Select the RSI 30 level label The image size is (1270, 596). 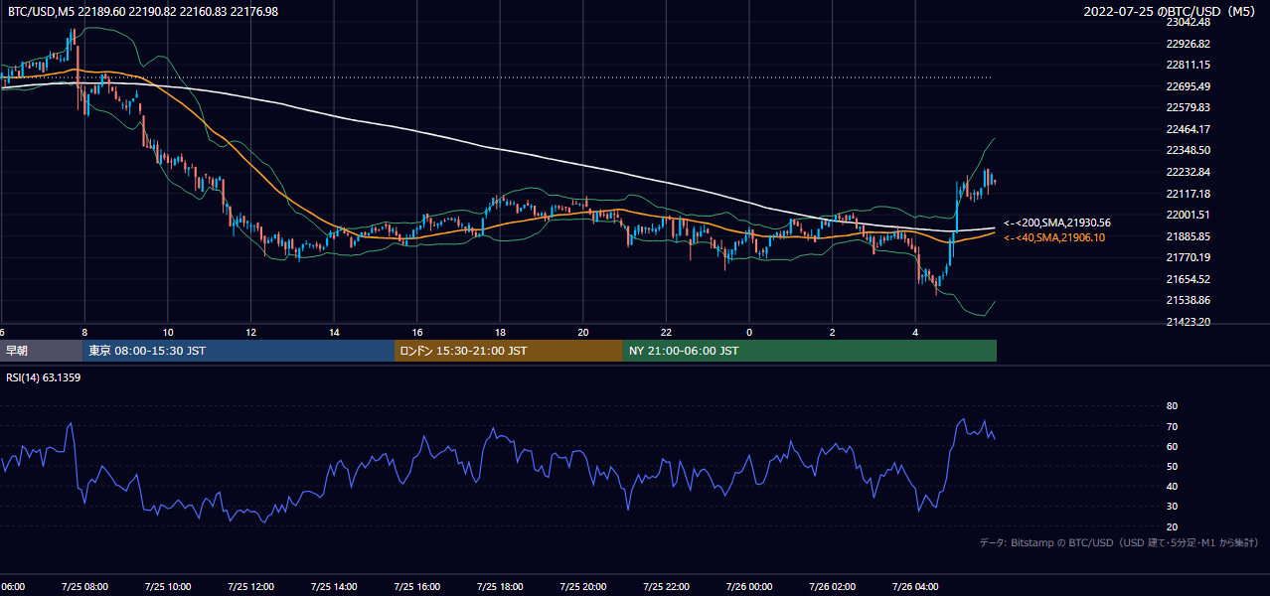tap(1172, 507)
